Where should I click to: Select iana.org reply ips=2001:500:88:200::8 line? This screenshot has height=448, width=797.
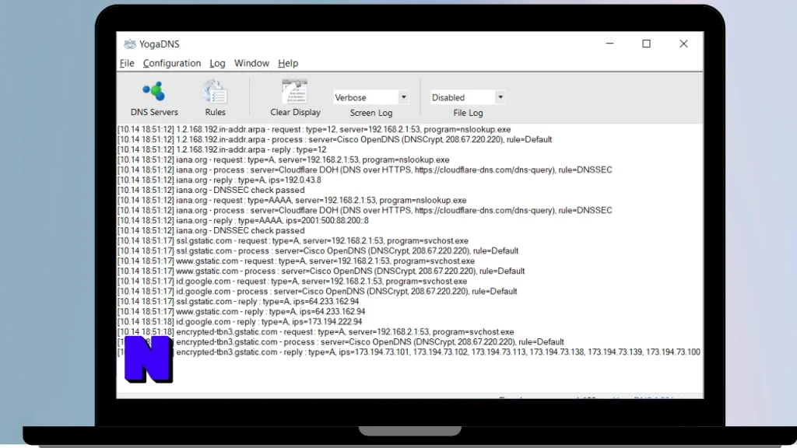(x=243, y=220)
